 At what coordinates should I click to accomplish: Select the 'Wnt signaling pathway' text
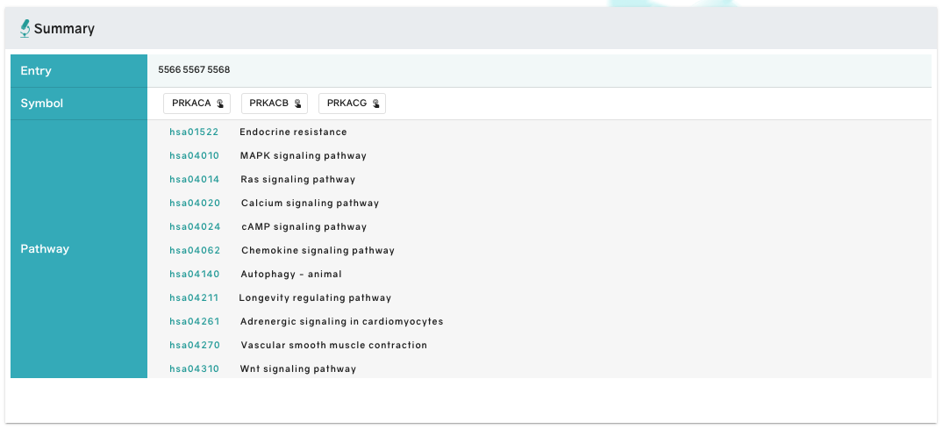[x=297, y=368]
